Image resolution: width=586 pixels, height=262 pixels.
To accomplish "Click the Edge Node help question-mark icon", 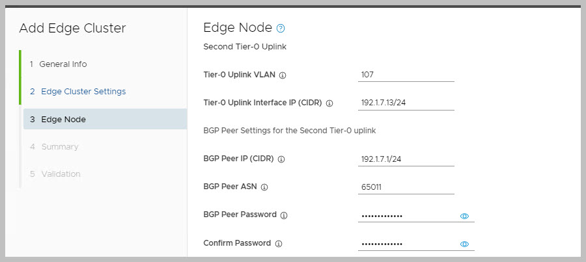I will coord(281,29).
